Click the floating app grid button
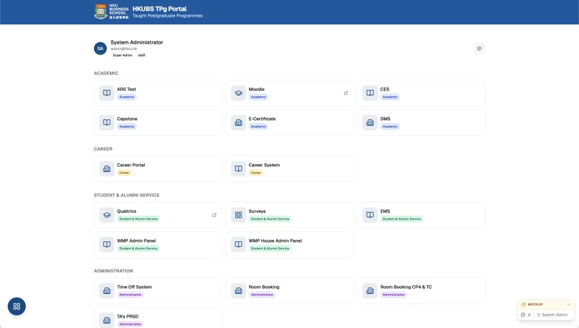Image resolution: width=579 pixels, height=328 pixels. (x=17, y=306)
